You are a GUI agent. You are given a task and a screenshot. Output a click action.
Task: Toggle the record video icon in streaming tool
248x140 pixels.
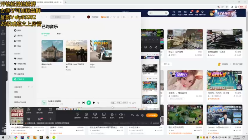132,115
